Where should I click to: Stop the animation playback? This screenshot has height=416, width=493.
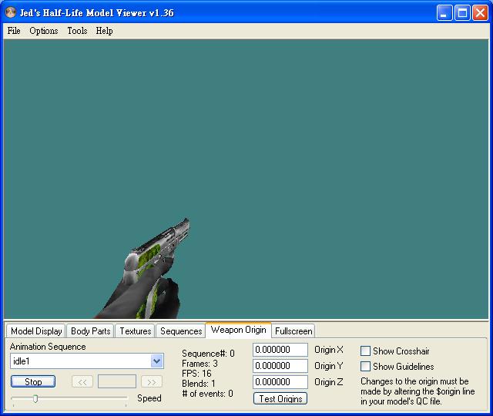pos(33,382)
